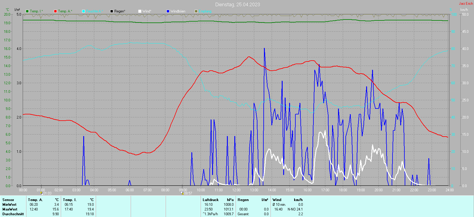Select the 'Windböen' legend label
Screen dimensions: 474x217
tap(178, 11)
